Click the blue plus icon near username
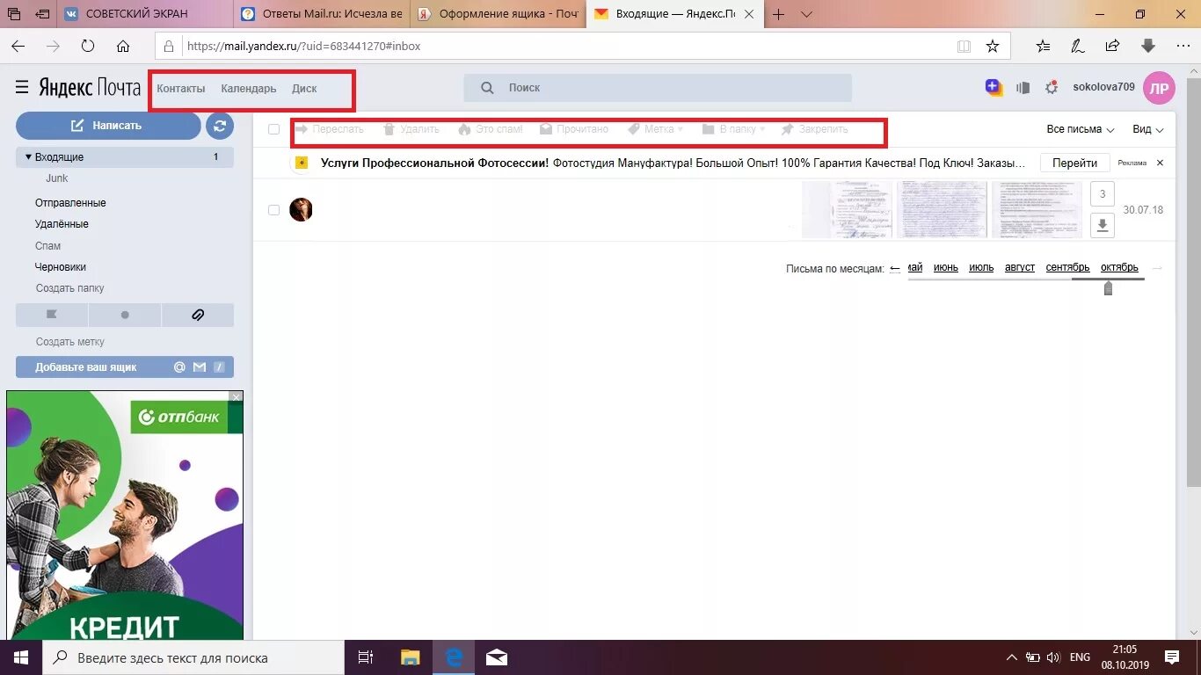This screenshot has height=675, width=1201. click(994, 87)
